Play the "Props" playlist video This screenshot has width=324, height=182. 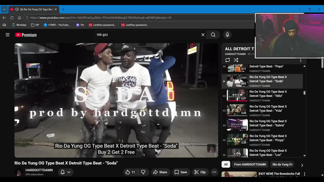click(x=262, y=140)
